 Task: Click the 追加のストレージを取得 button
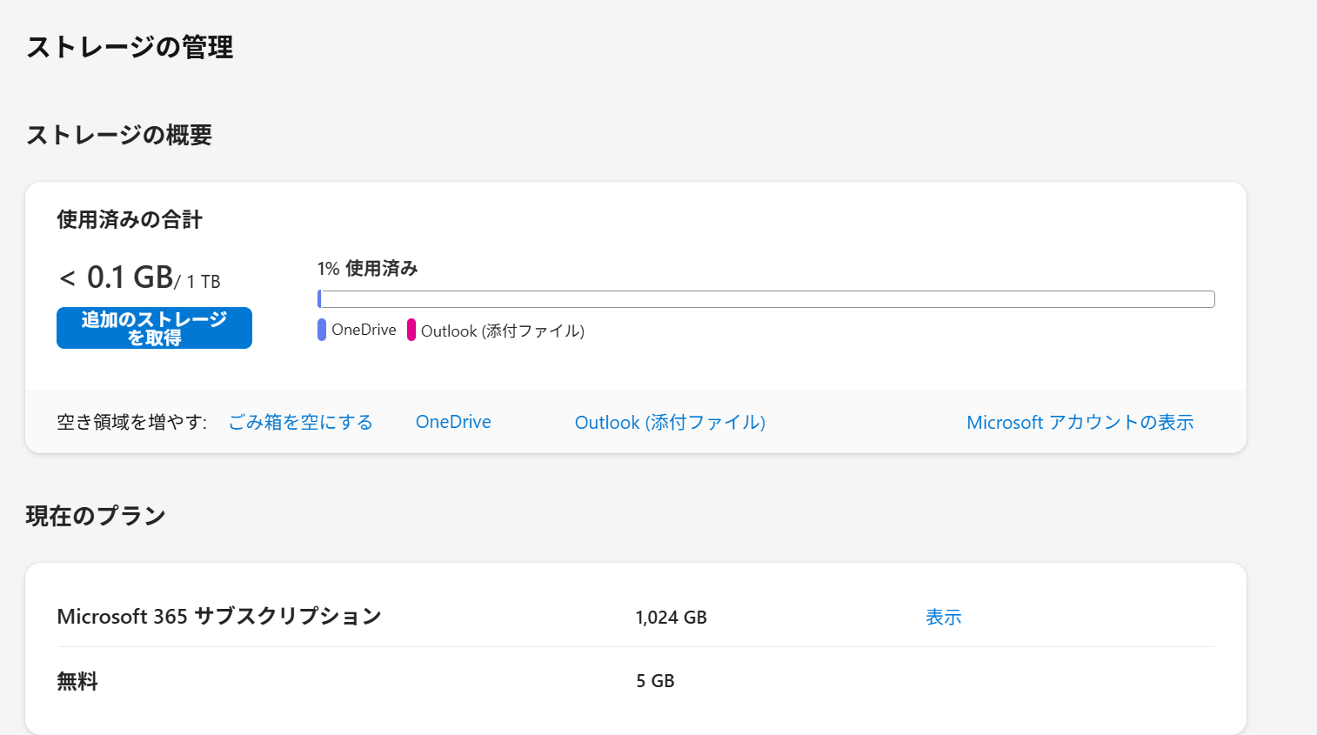coord(154,328)
